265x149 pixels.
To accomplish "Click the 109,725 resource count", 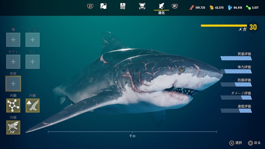I will 200,8.
